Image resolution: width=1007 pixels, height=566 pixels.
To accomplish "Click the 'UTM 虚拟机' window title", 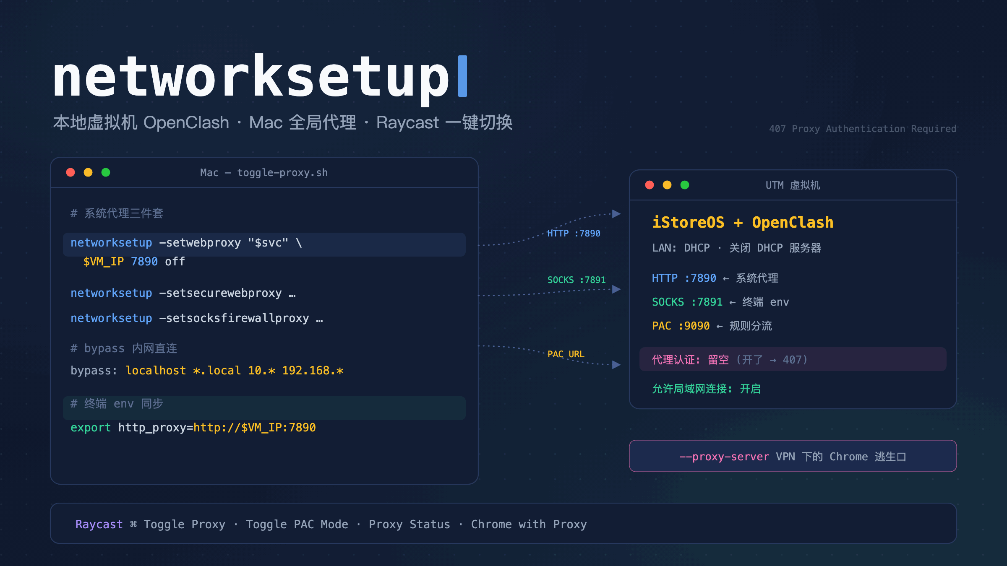I will pos(793,185).
